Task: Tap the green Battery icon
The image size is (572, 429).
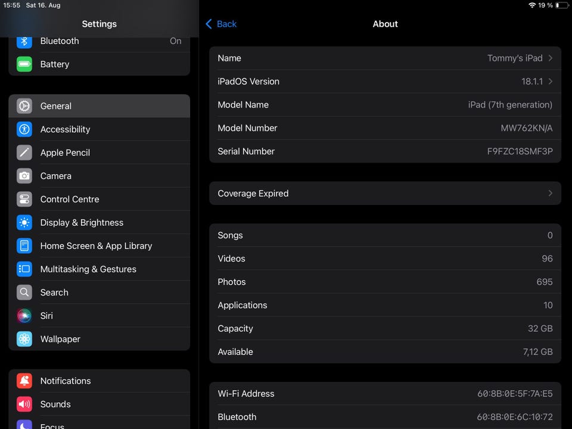Action: pos(24,64)
